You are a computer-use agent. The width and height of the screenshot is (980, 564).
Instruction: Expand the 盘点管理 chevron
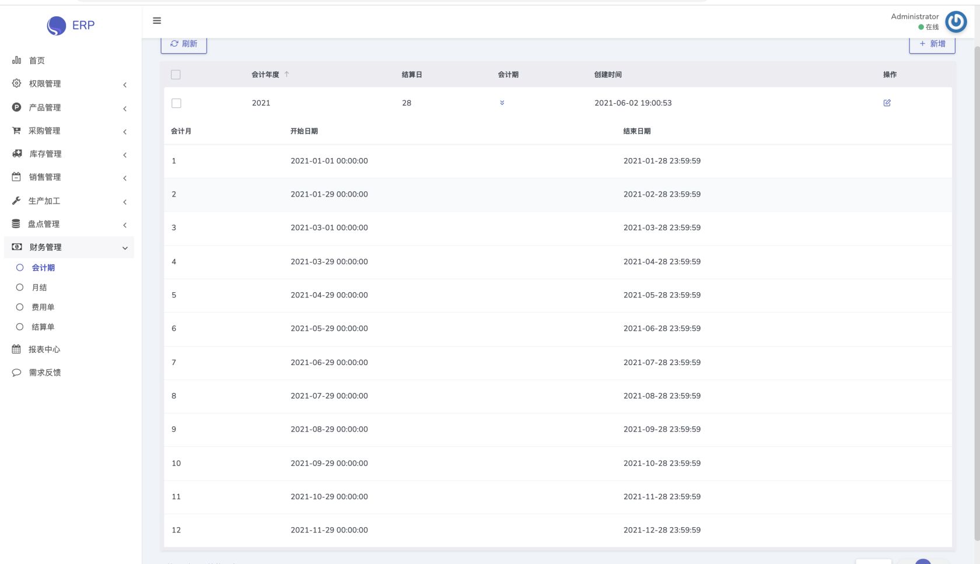click(125, 225)
